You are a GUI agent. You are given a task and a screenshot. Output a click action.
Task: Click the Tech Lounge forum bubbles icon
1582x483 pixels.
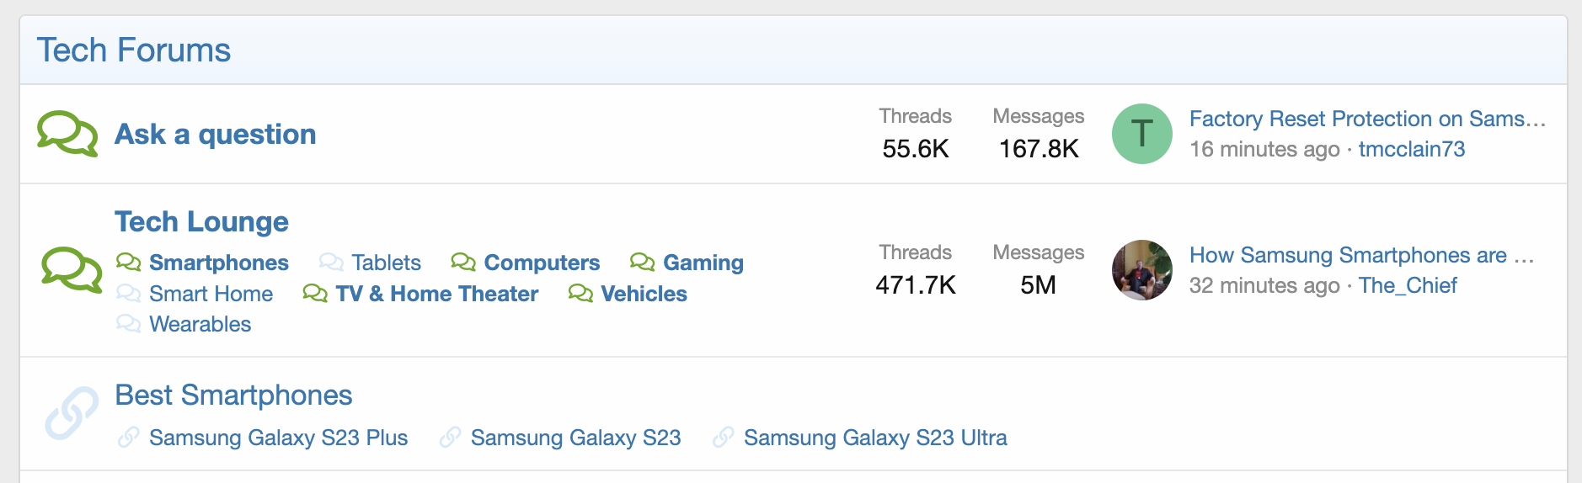[x=72, y=269]
